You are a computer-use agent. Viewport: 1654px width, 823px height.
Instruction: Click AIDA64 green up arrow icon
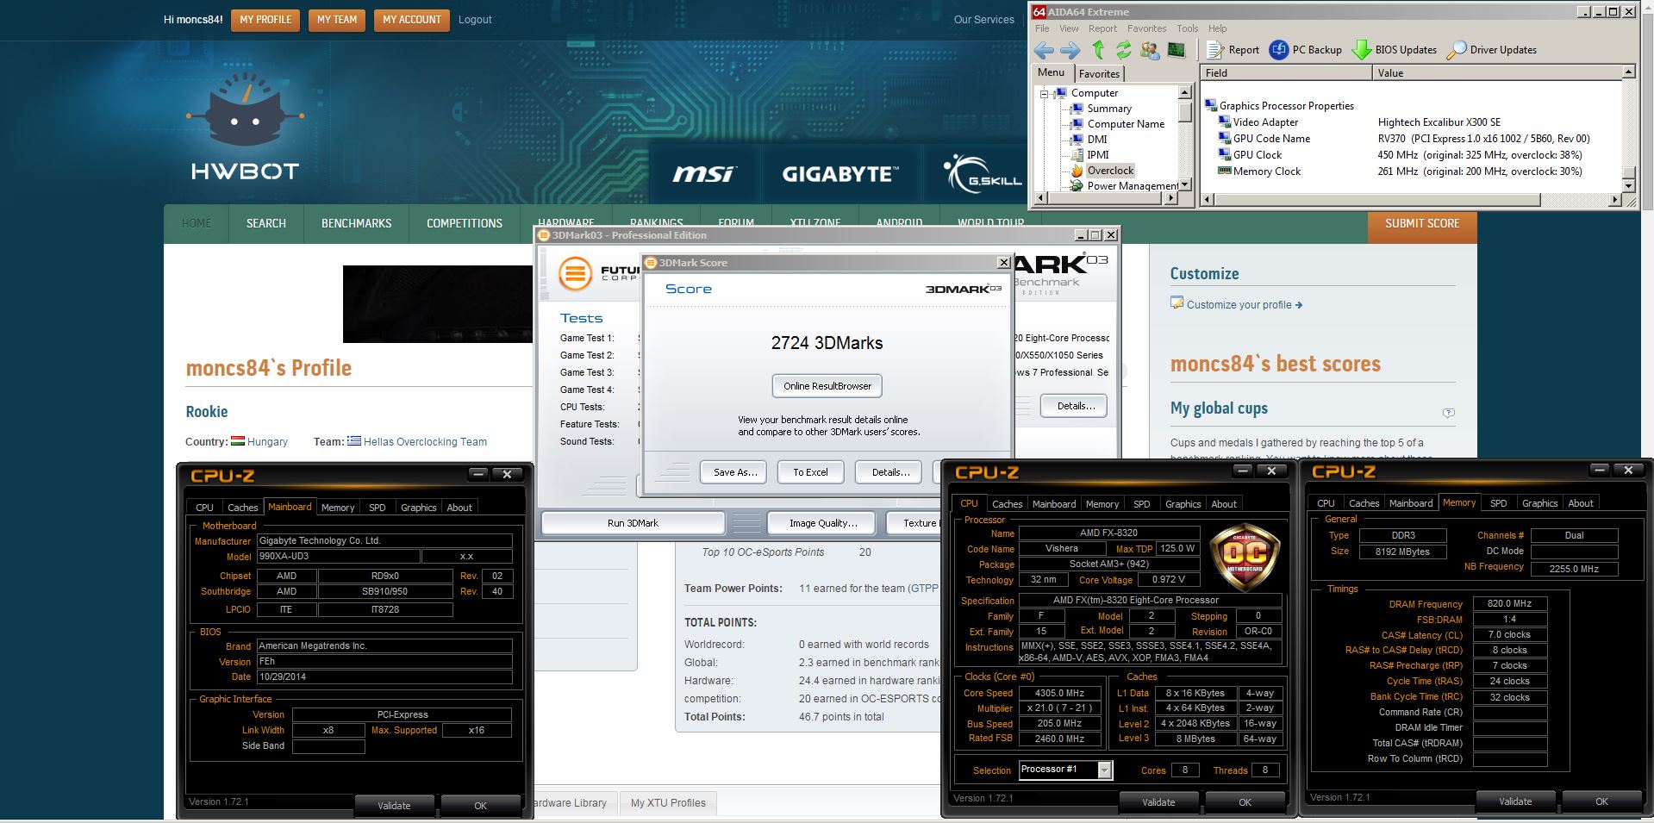click(x=1098, y=50)
